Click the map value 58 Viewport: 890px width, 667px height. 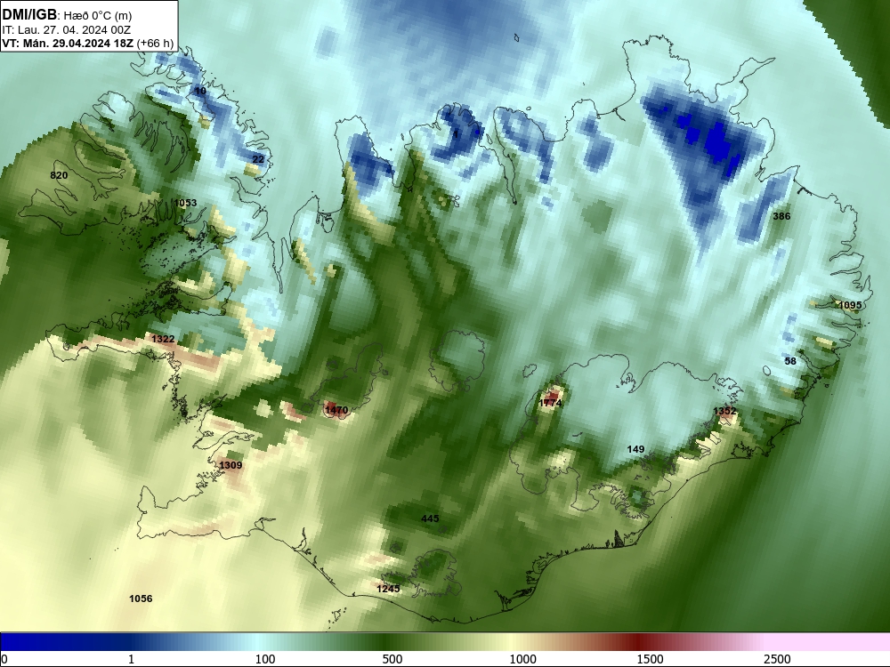[790, 361]
